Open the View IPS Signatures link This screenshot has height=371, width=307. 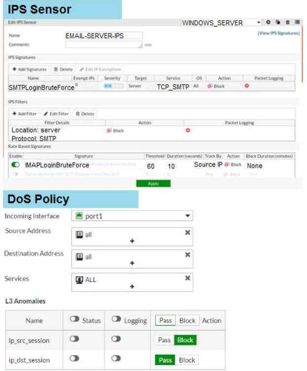[278, 33]
